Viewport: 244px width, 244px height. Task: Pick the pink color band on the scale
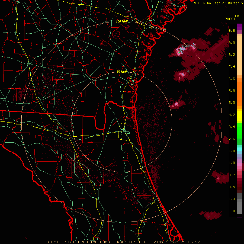coord(239,164)
